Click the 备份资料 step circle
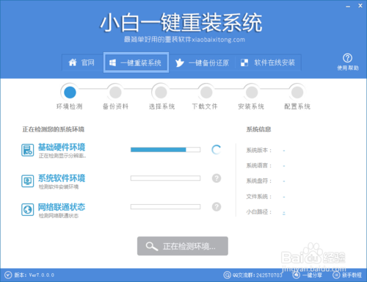This screenshot has height=282, width=367. click(x=115, y=93)
